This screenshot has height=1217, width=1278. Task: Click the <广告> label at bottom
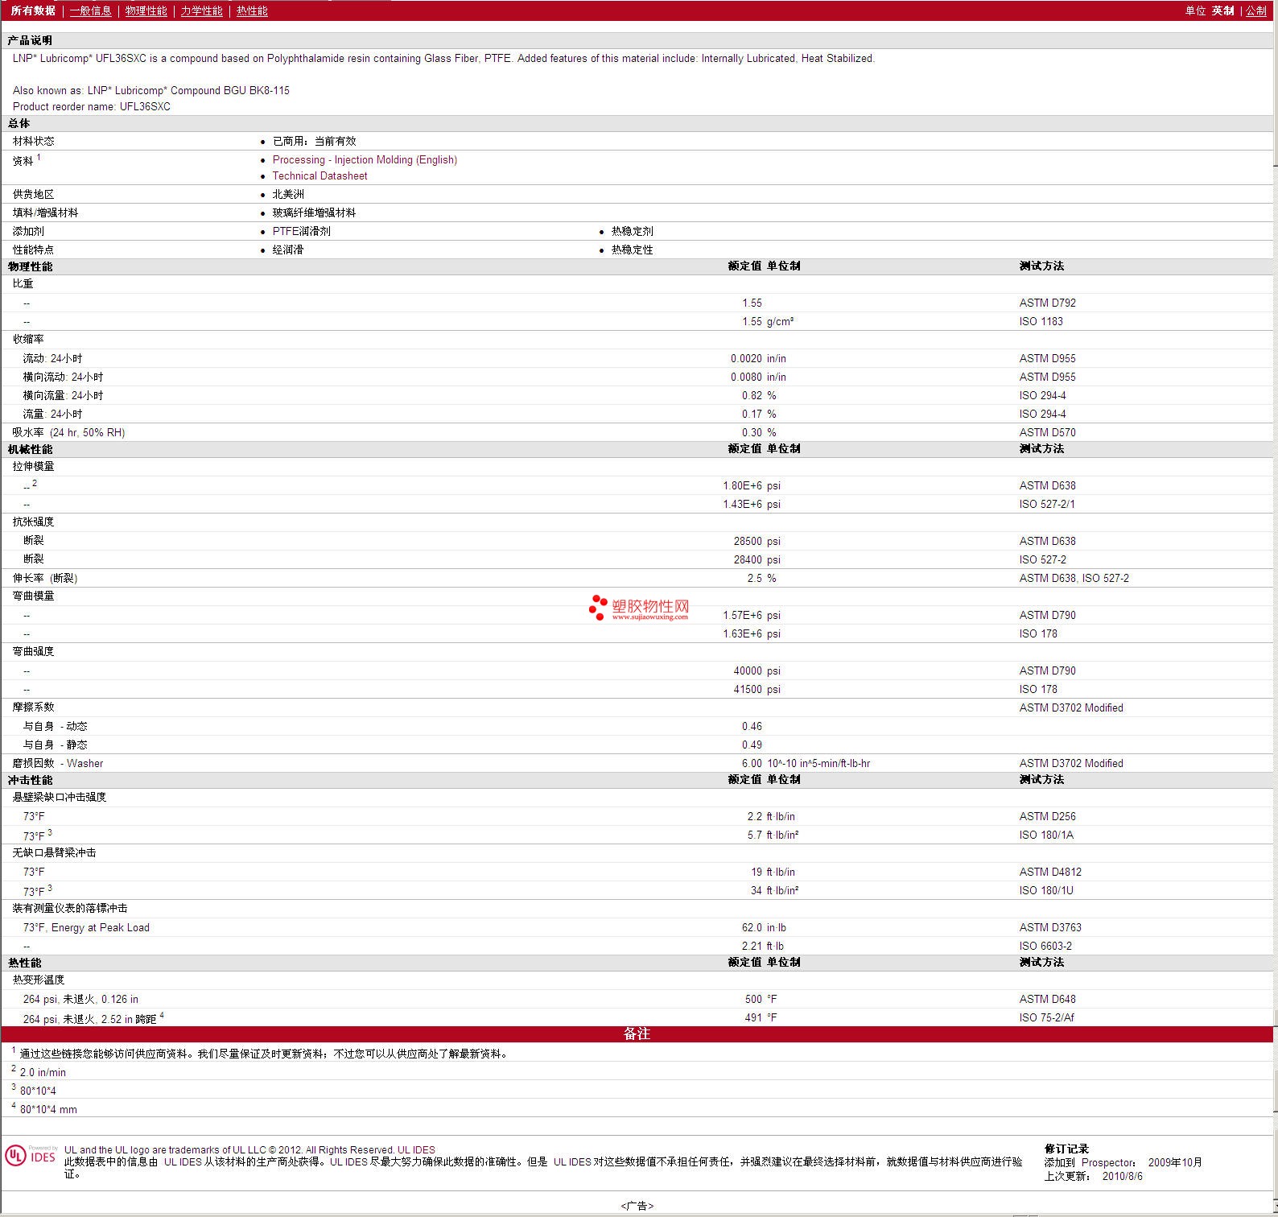pos(637,1206)
